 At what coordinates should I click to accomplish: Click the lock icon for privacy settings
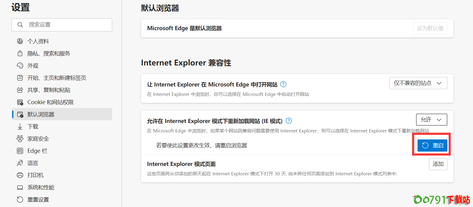(x=20, y=54)
